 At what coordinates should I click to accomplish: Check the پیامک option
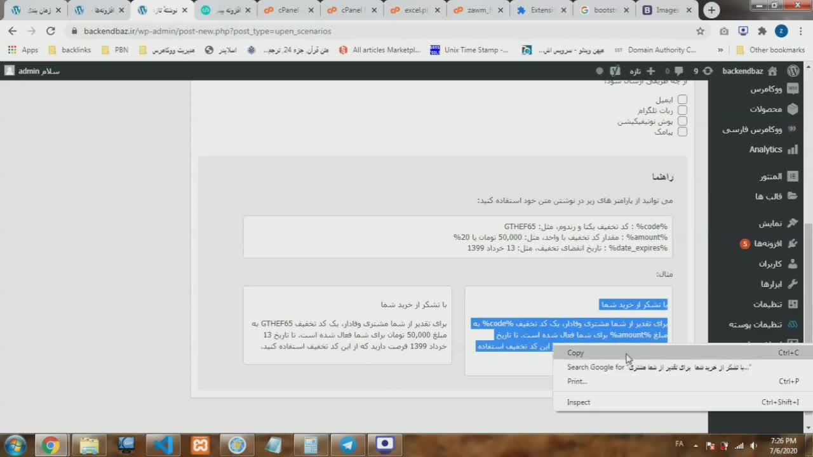[682, 132]
